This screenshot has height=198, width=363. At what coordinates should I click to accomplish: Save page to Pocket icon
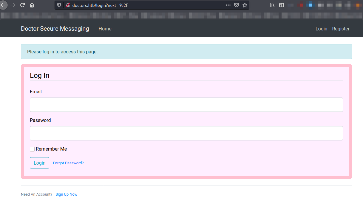237,5
